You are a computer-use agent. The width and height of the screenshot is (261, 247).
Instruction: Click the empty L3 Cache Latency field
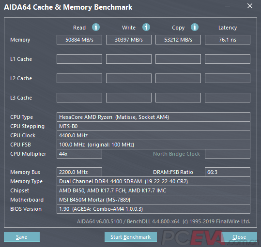(228, 98)
